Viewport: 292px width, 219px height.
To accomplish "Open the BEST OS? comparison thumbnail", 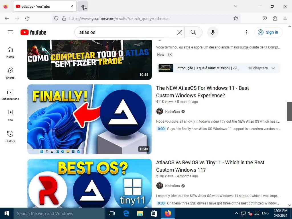I will tap(89, 183).
